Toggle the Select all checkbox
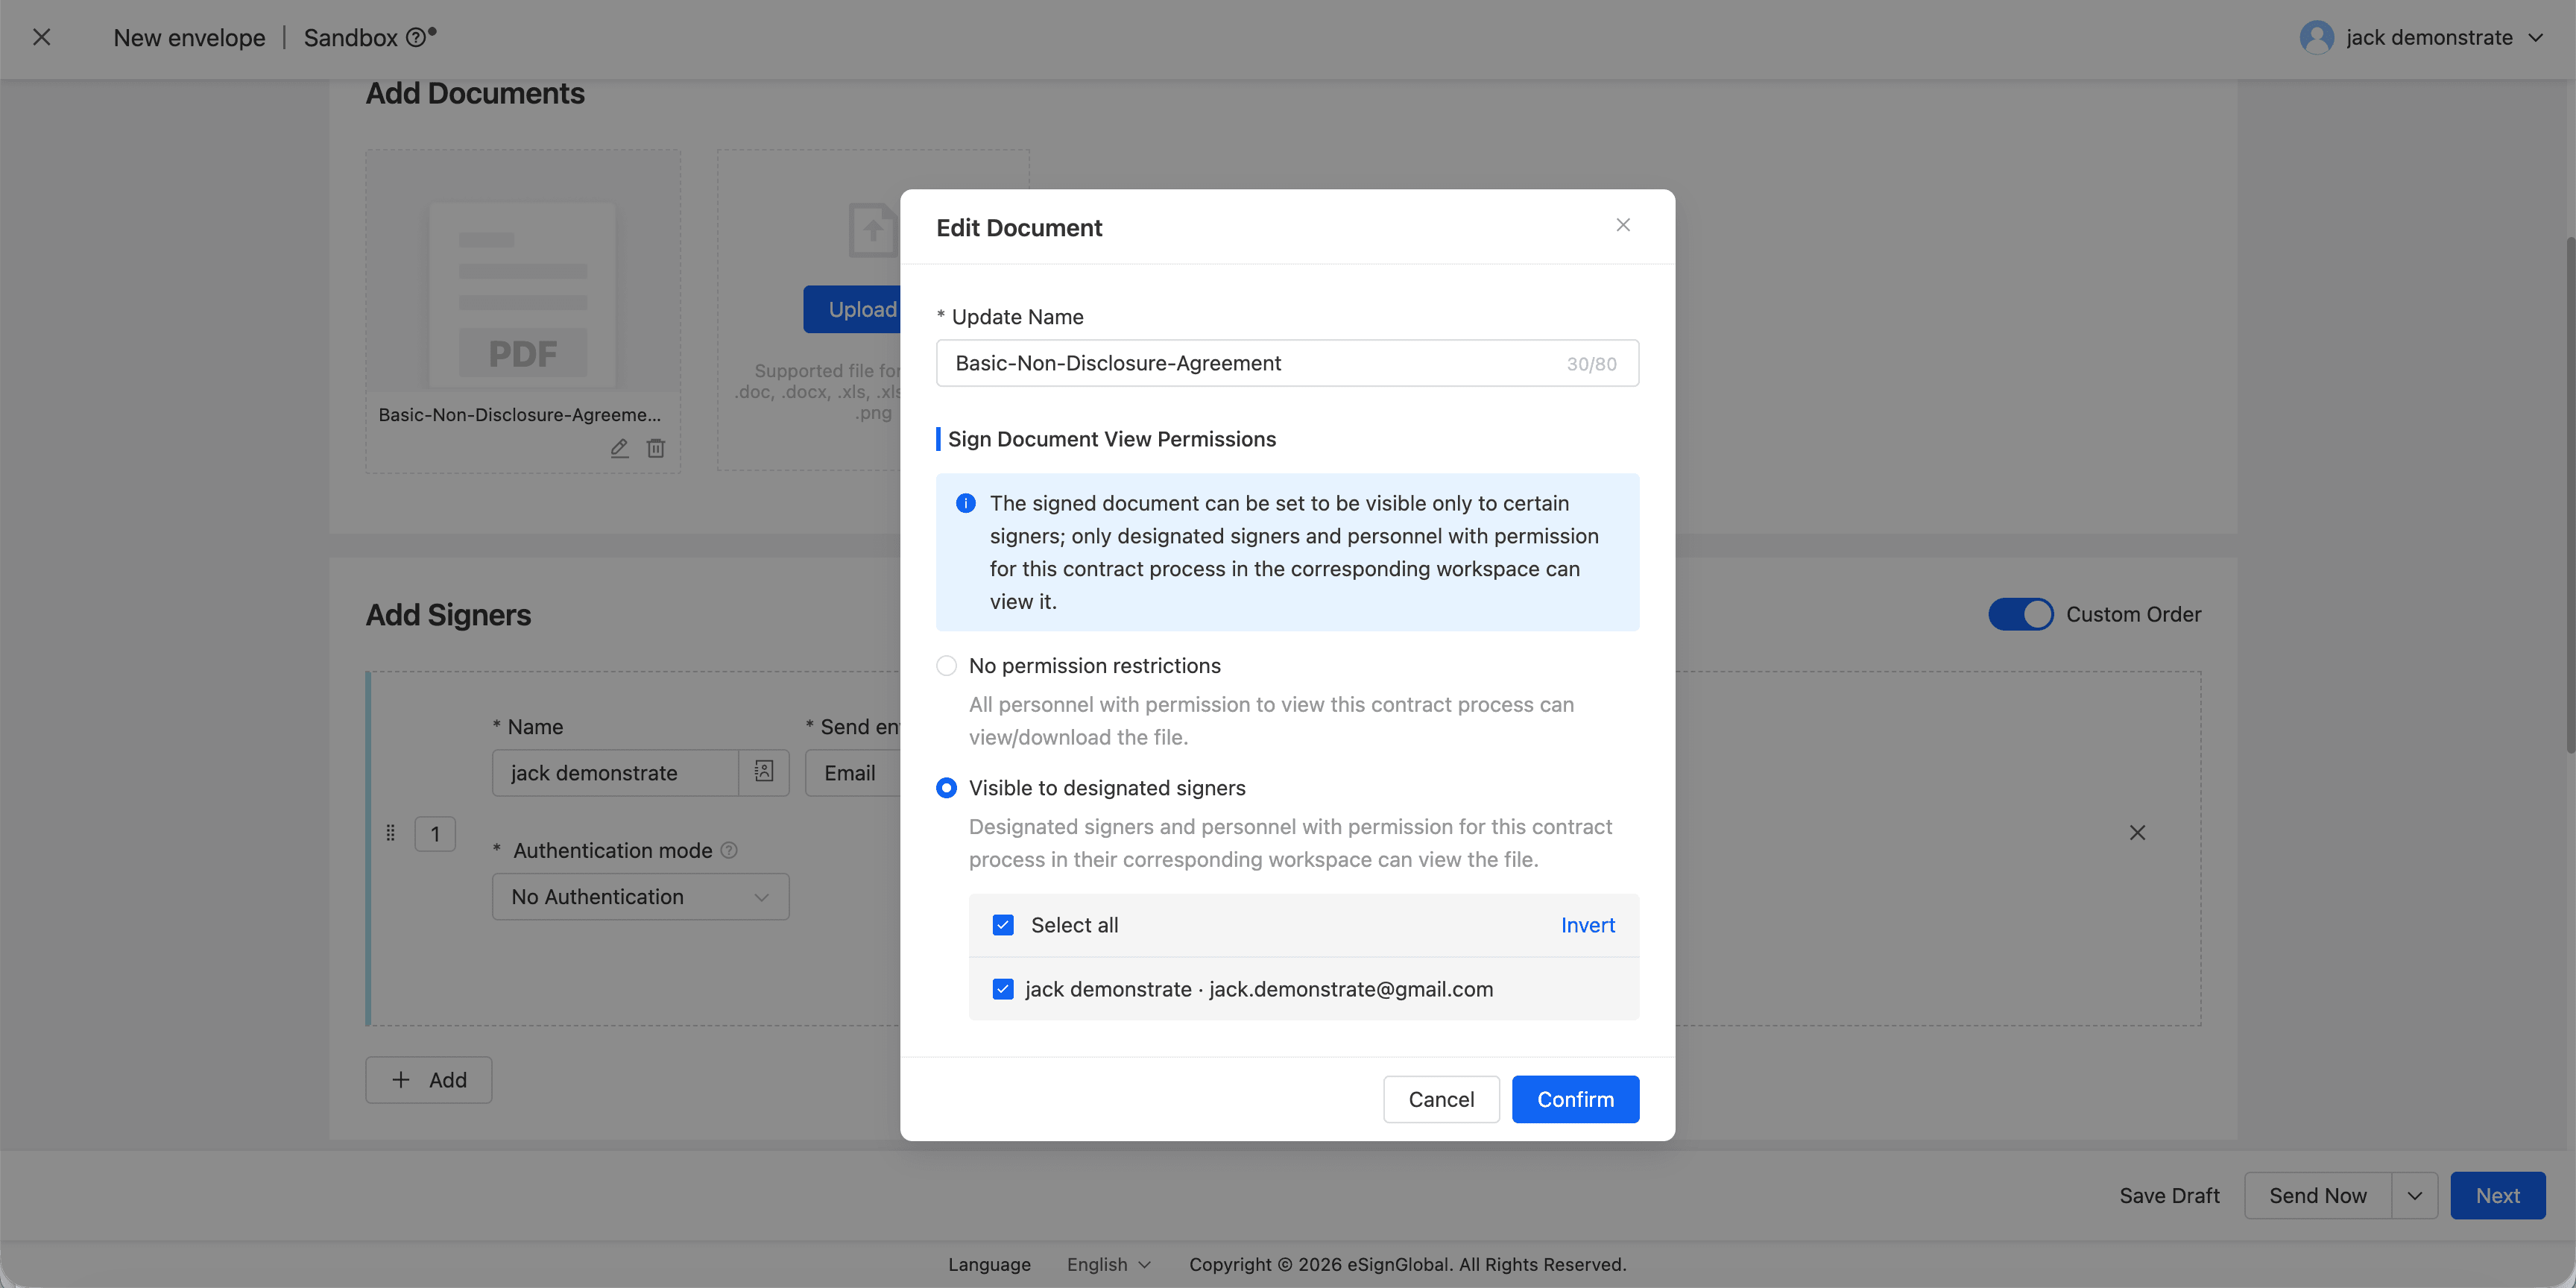The height and width of the screenshot is (1288, 2576). [1003, 925]
